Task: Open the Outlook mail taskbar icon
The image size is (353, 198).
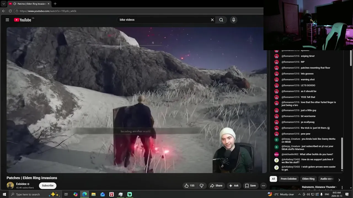Action: [x=103, y=194]
